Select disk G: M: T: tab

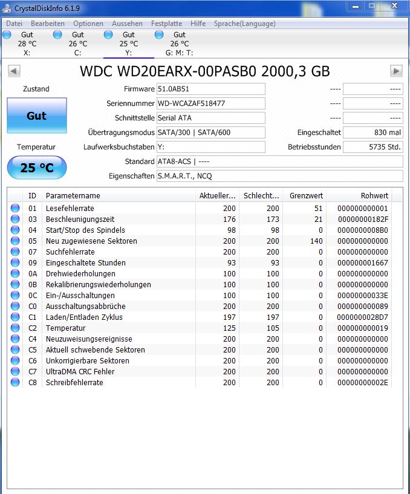[x=180, y=44]
